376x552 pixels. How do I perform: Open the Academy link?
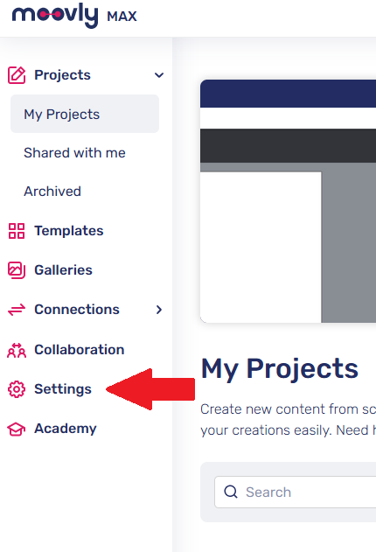click(66, 429)
